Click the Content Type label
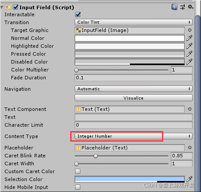 22,136
